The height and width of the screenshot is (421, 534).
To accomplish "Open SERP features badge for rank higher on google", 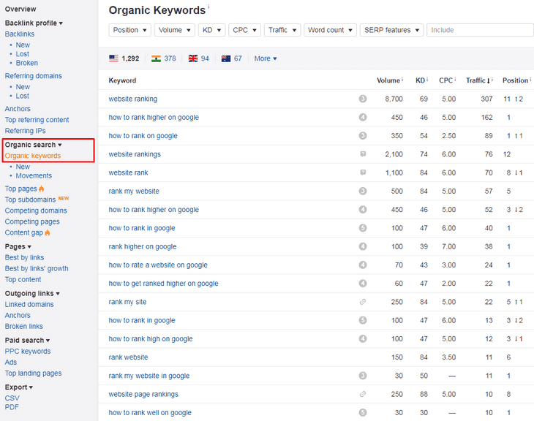I will pyautogui.click(x=363, y=246).
